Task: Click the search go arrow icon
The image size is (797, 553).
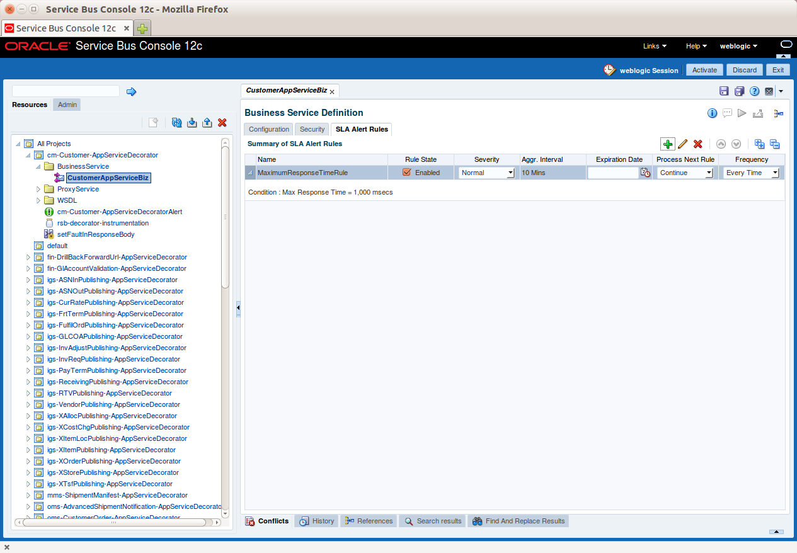Action: coord(131,92)
